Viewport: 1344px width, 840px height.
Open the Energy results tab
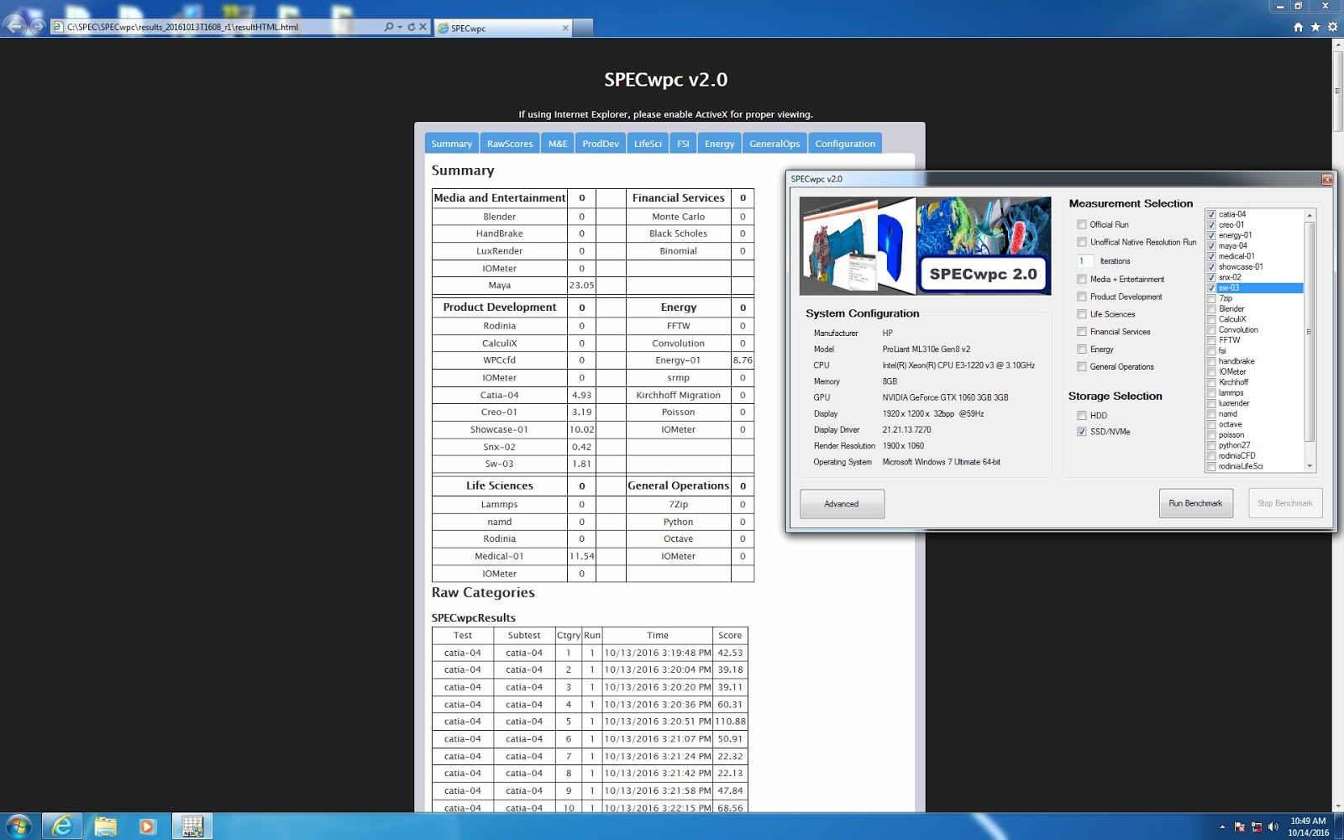point(719,144)
